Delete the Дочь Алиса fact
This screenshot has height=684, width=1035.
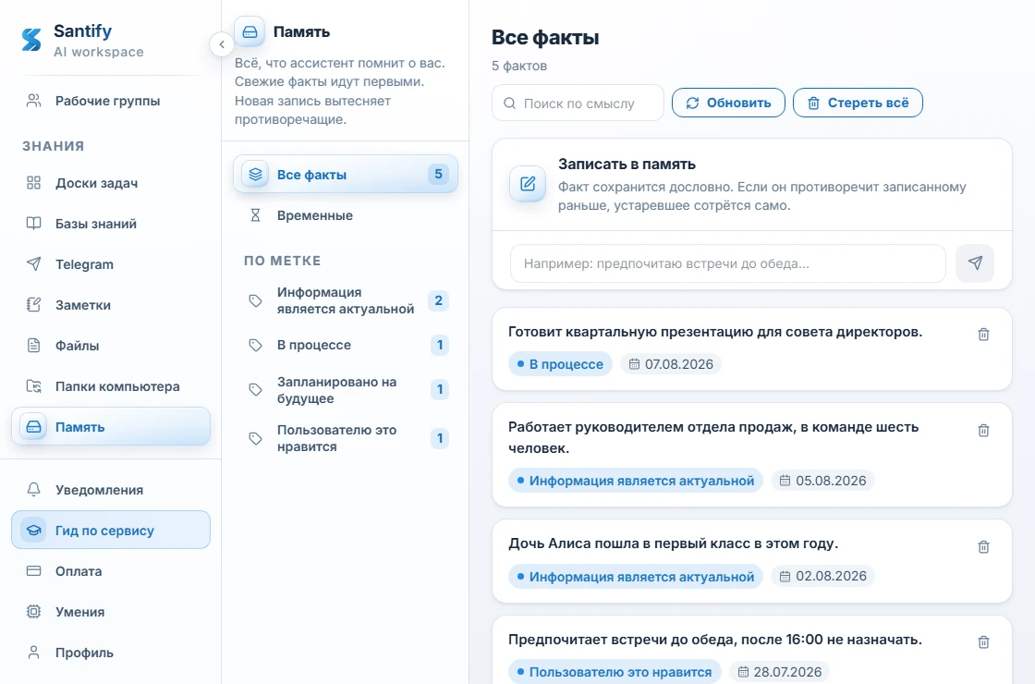tap(983, 546)
